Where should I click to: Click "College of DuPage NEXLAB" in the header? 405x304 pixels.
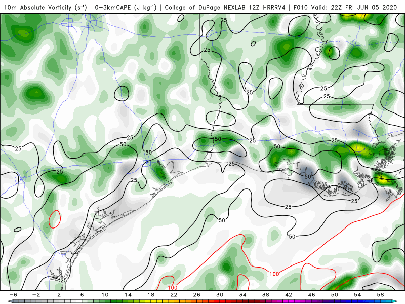[206, 7]
